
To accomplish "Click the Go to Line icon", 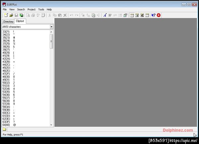I will coord(99,15).
